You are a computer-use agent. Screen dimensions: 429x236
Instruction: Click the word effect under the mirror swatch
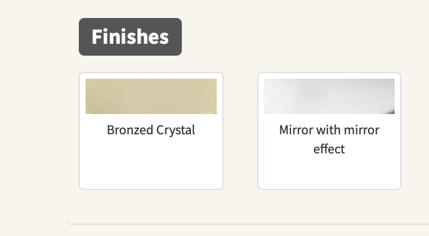[x=329, y=149]
